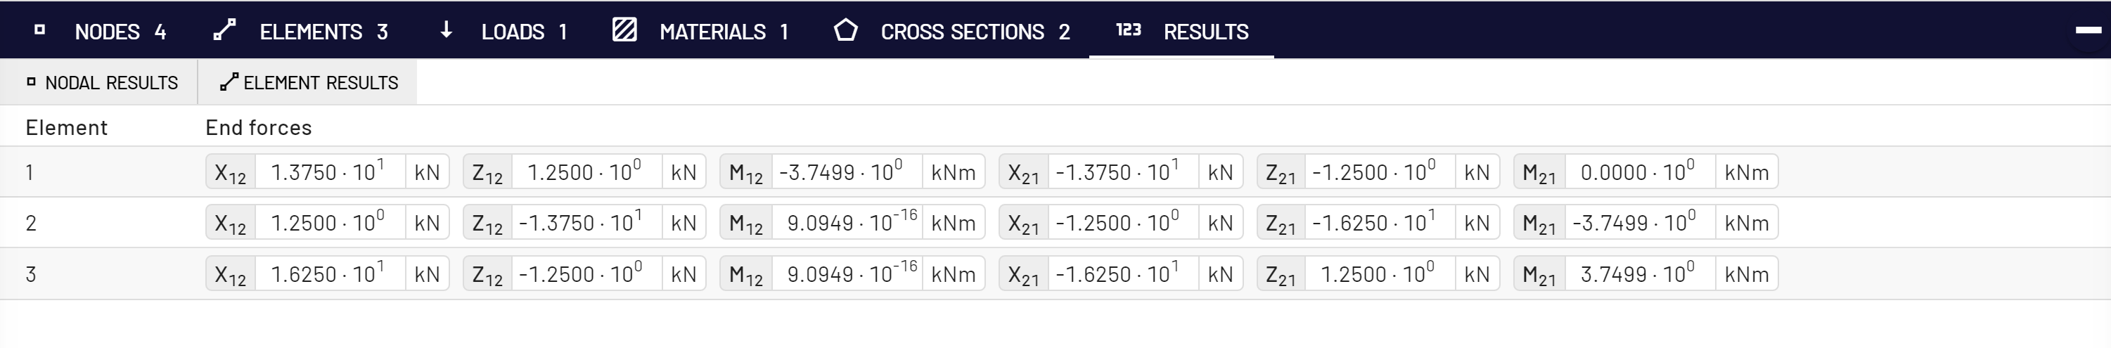
Task: Click the Results 123 icon
Action: (1129, 30)
